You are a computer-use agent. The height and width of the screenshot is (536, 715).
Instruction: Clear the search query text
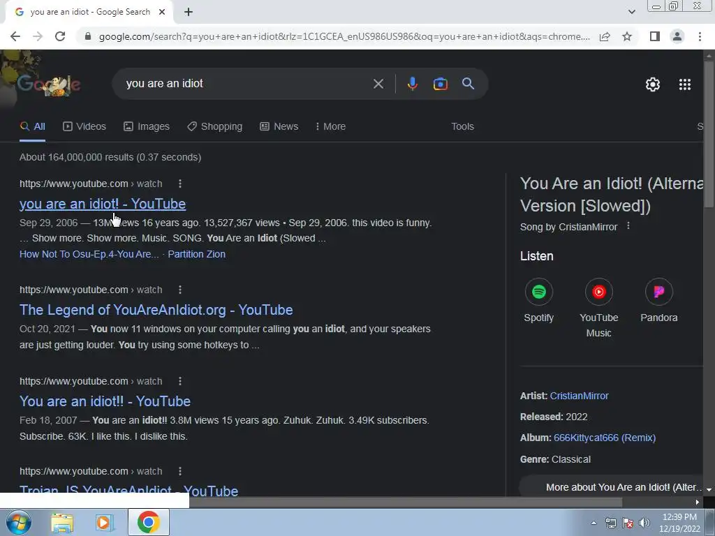coord(378,84)
